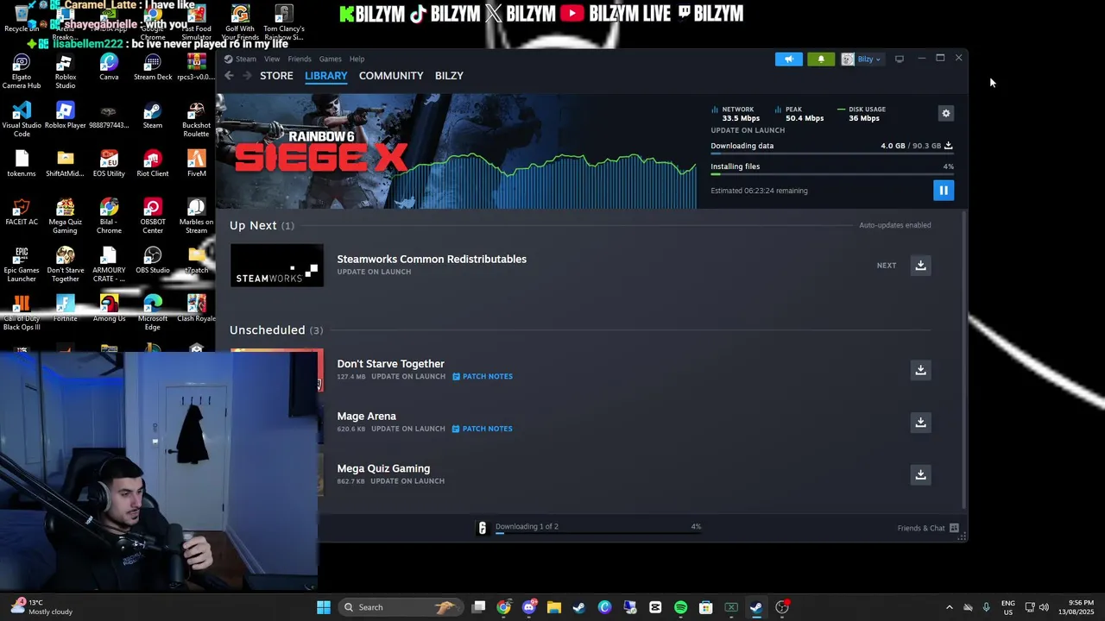Open the View menu
Viewport: 1105px width, 621px height.
point(272,60)
